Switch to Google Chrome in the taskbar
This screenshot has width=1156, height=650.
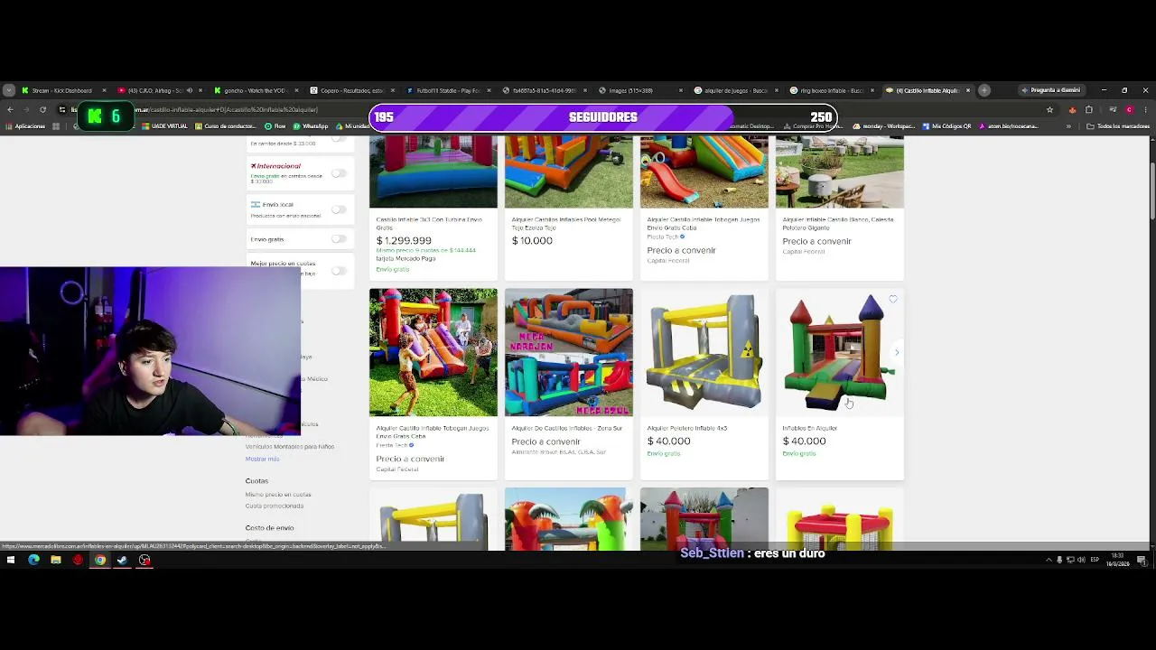click(x=100, y=560)
